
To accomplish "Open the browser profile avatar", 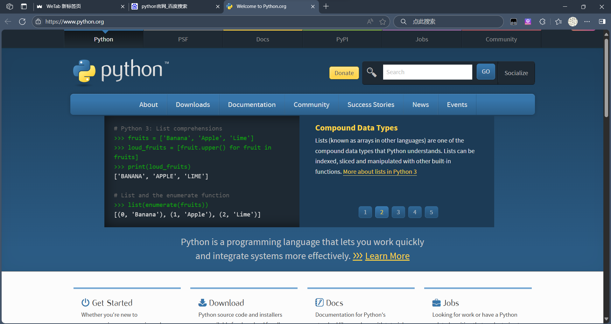I will [x=572, y=21].
